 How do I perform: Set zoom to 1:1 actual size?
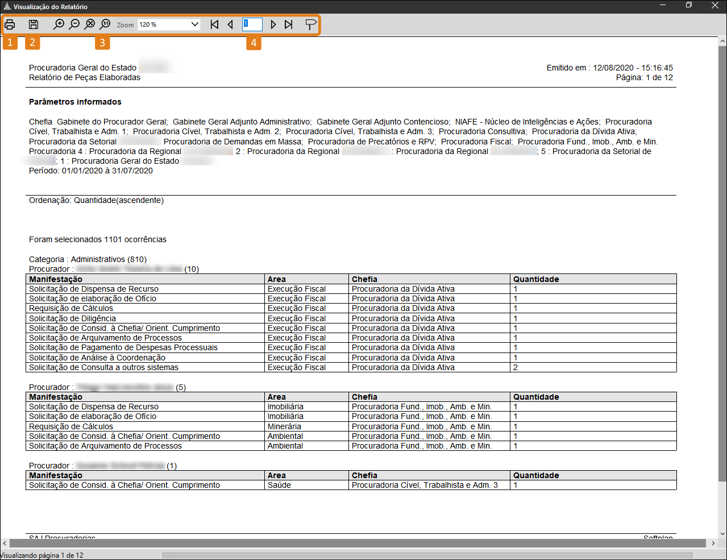pos(105,24)
